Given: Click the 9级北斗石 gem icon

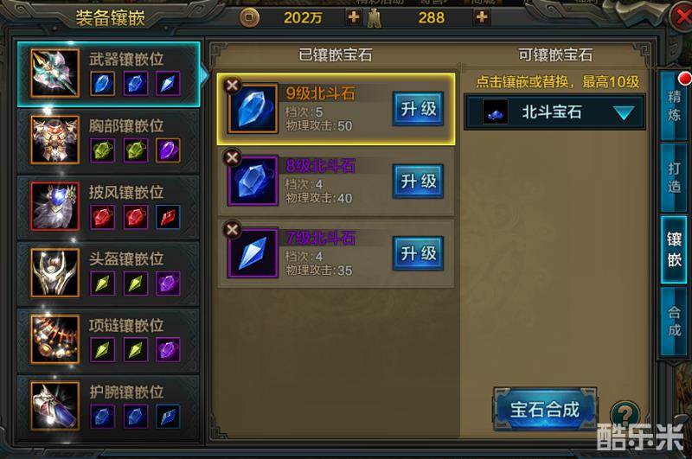Looking at the screenshot, I should [253, 108].
